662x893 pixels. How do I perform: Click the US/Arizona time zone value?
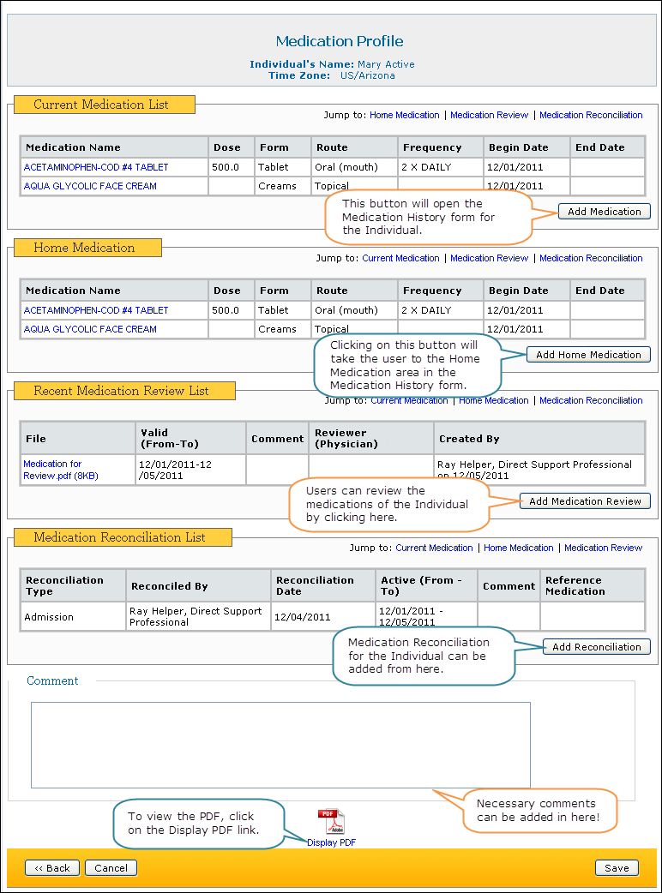coord(368,75)
